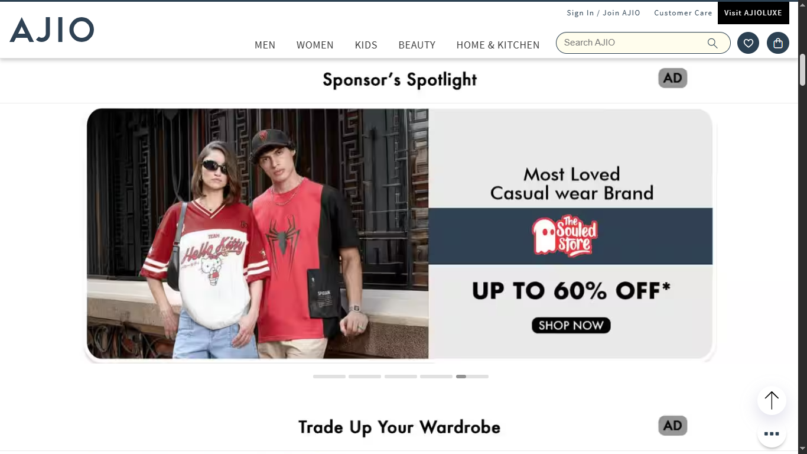Open the shopping bag icon
The width and height of the screenshot is (807, 454).
778,43
